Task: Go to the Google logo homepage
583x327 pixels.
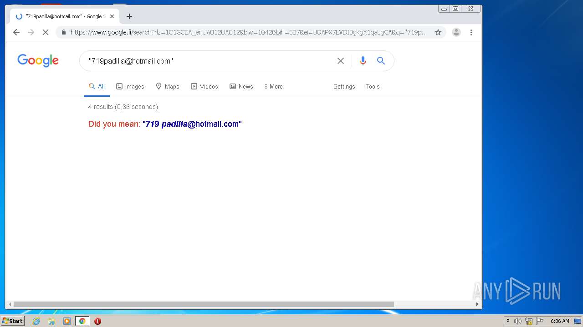Action: click(x=38, y=60)
